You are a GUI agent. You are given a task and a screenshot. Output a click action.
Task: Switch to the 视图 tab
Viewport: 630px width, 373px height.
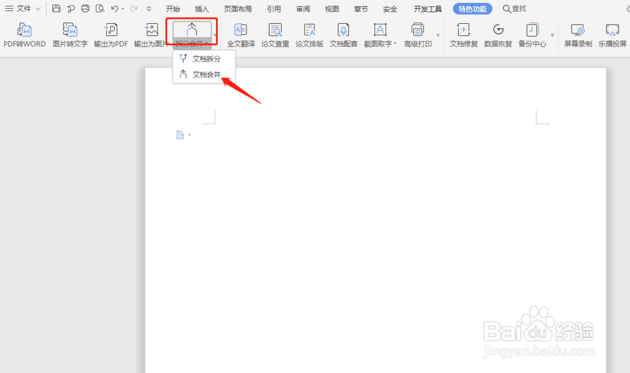coord(332,9)
